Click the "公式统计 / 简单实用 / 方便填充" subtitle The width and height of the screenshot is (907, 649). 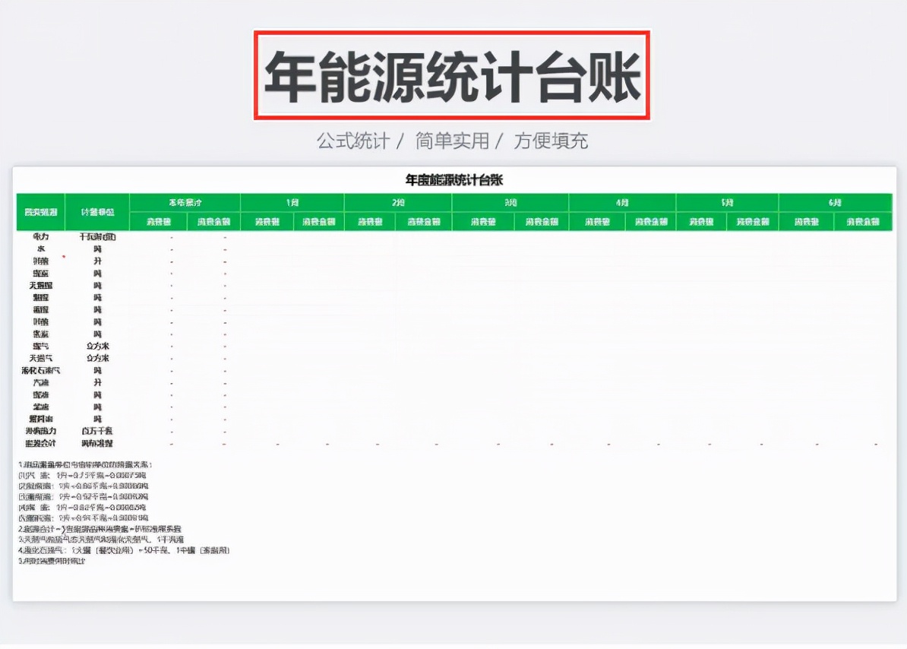tap(453, 141)
